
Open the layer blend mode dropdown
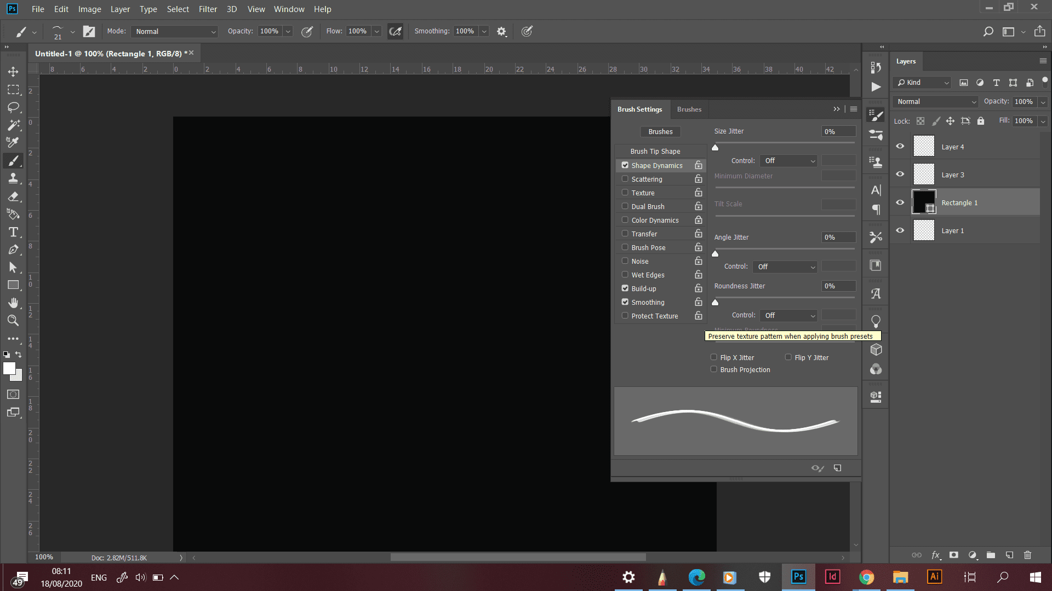[936, 102]
